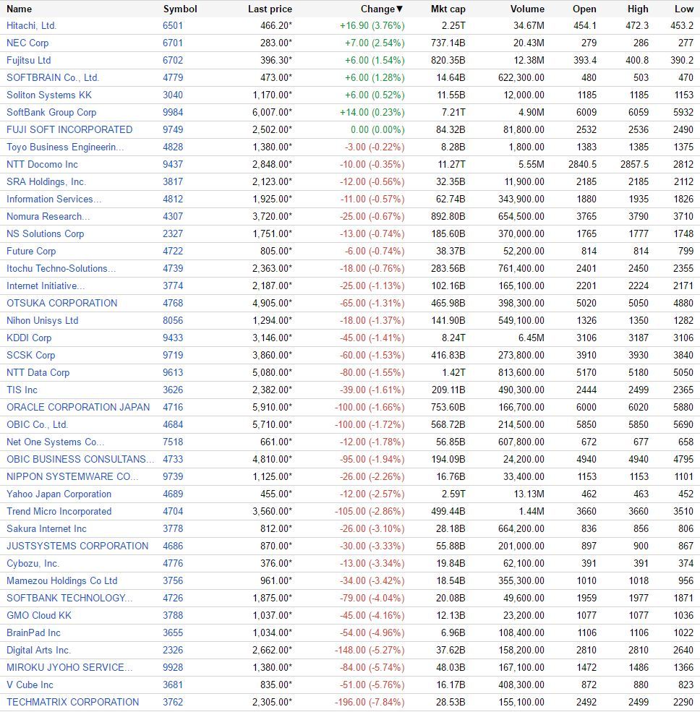Open Hitachi, Ltd. stock page
The height and width of the screenshot is (712, 700).
31,26
